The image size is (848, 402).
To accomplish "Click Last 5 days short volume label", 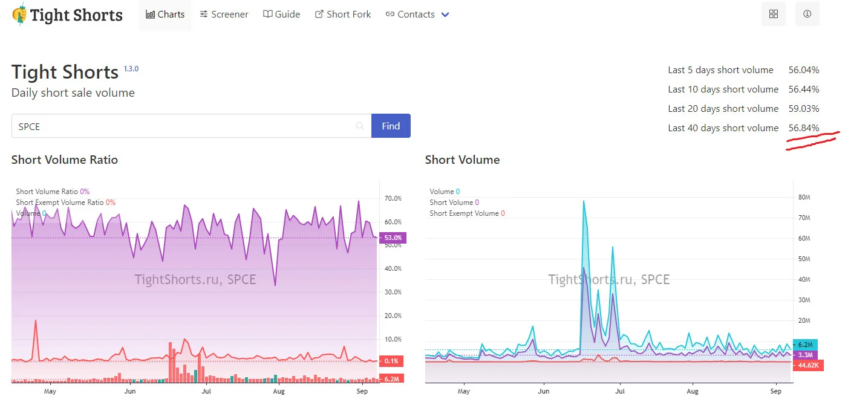I will pyautogui.click(x=720, y=70).
